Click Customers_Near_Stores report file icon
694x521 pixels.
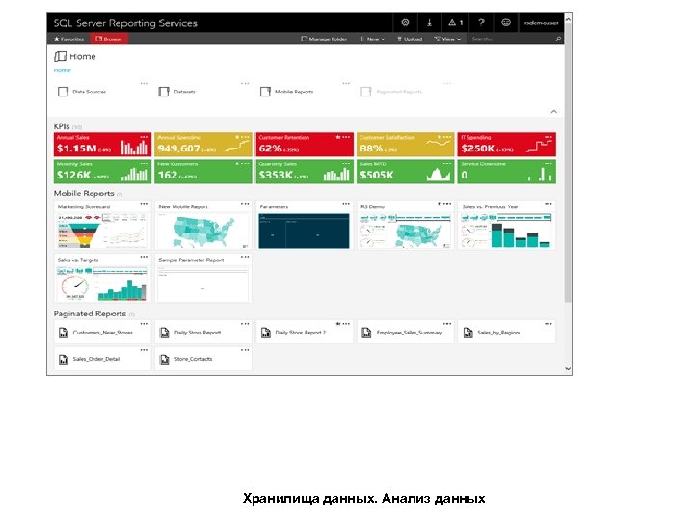64,332
